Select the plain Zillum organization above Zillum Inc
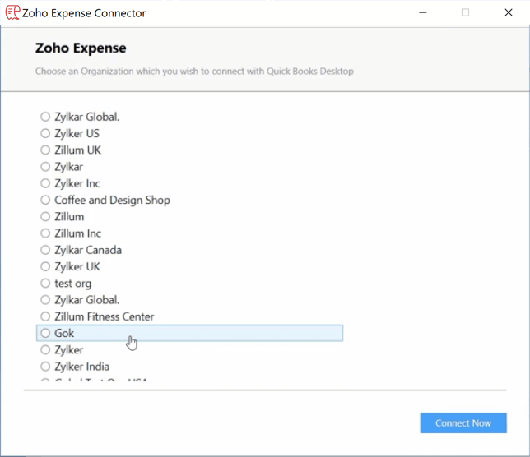The width and height of the screenshot is (530, 457). pos(46,216)
